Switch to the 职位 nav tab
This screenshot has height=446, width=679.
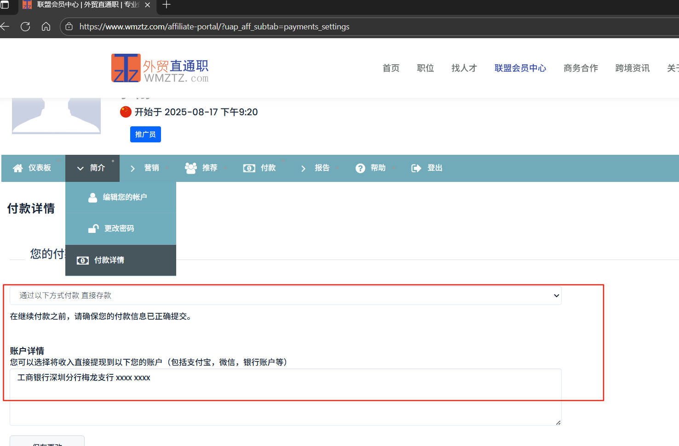point(425,68)
